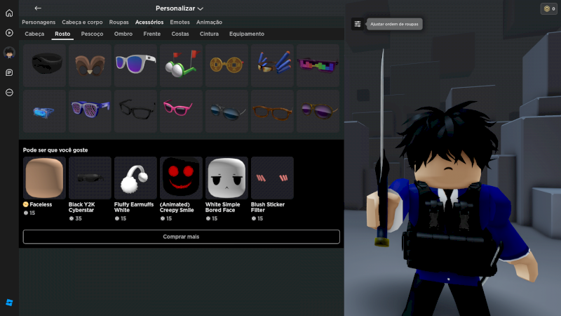Equip the purple shutter shades
561x316 pixels.
coord(90,112)
